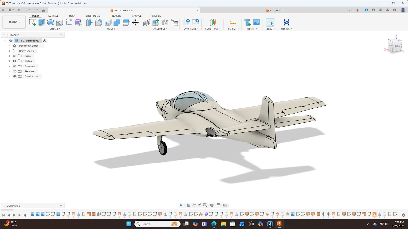The image size is (408, 229).
Task: Switch to the first jet v25 document
Action: (x=276, y=10)
